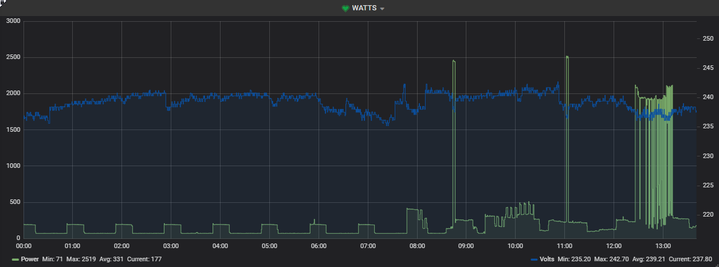Click the 08:00 time axis label
This screenshot has width=719, height=267.
417,246
